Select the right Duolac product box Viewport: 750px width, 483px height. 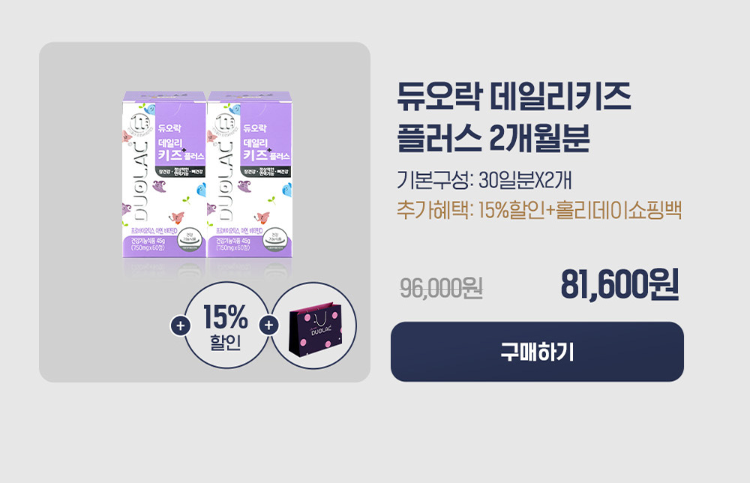pyautogui.click(x=250, y=175)
